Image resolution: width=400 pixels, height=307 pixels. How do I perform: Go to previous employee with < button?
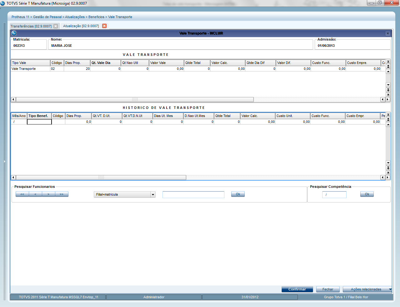tap(35, 194)
